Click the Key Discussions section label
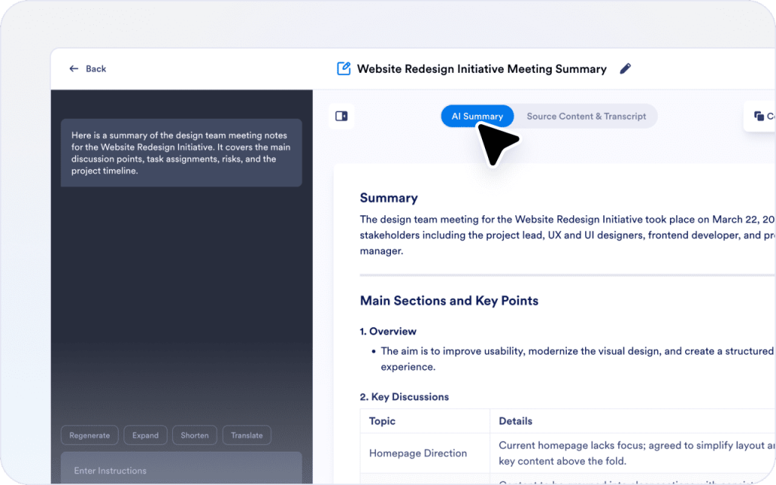This screenshot has width=776, height=485. pos(403,396)
